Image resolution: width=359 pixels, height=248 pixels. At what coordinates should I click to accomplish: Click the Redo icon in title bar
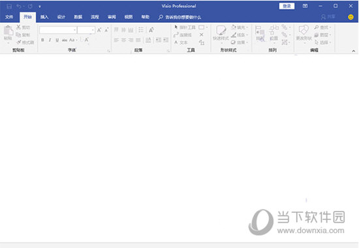click(x=30, y=7)
